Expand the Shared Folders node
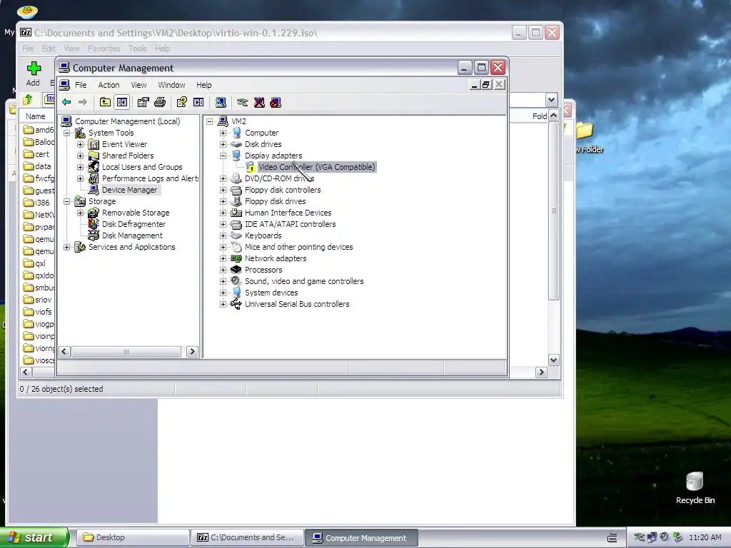The image size is (731, 548). pos(80,156)
